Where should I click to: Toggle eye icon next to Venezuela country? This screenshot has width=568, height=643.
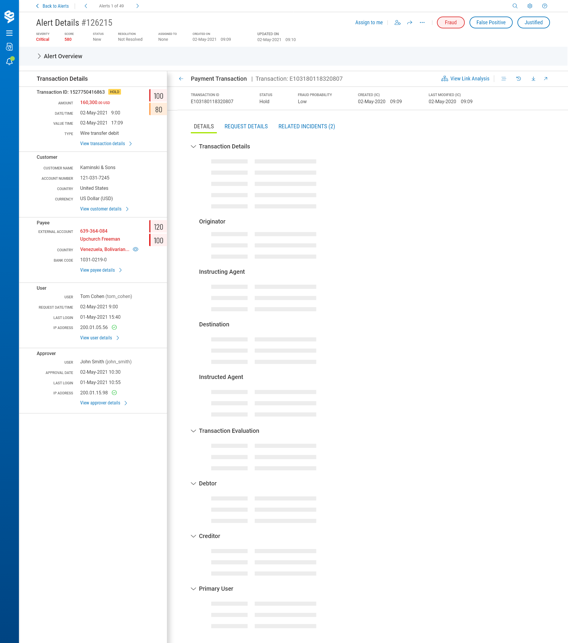coord(135,249)
